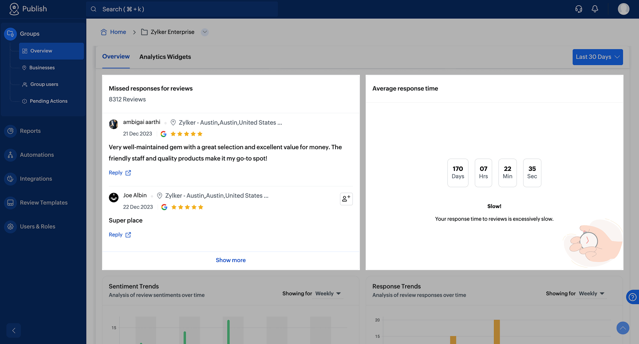This screenshot has height=344, width=639.
Task: Open the Last 30 Days date range dropdown
Action: pos(598,57)
